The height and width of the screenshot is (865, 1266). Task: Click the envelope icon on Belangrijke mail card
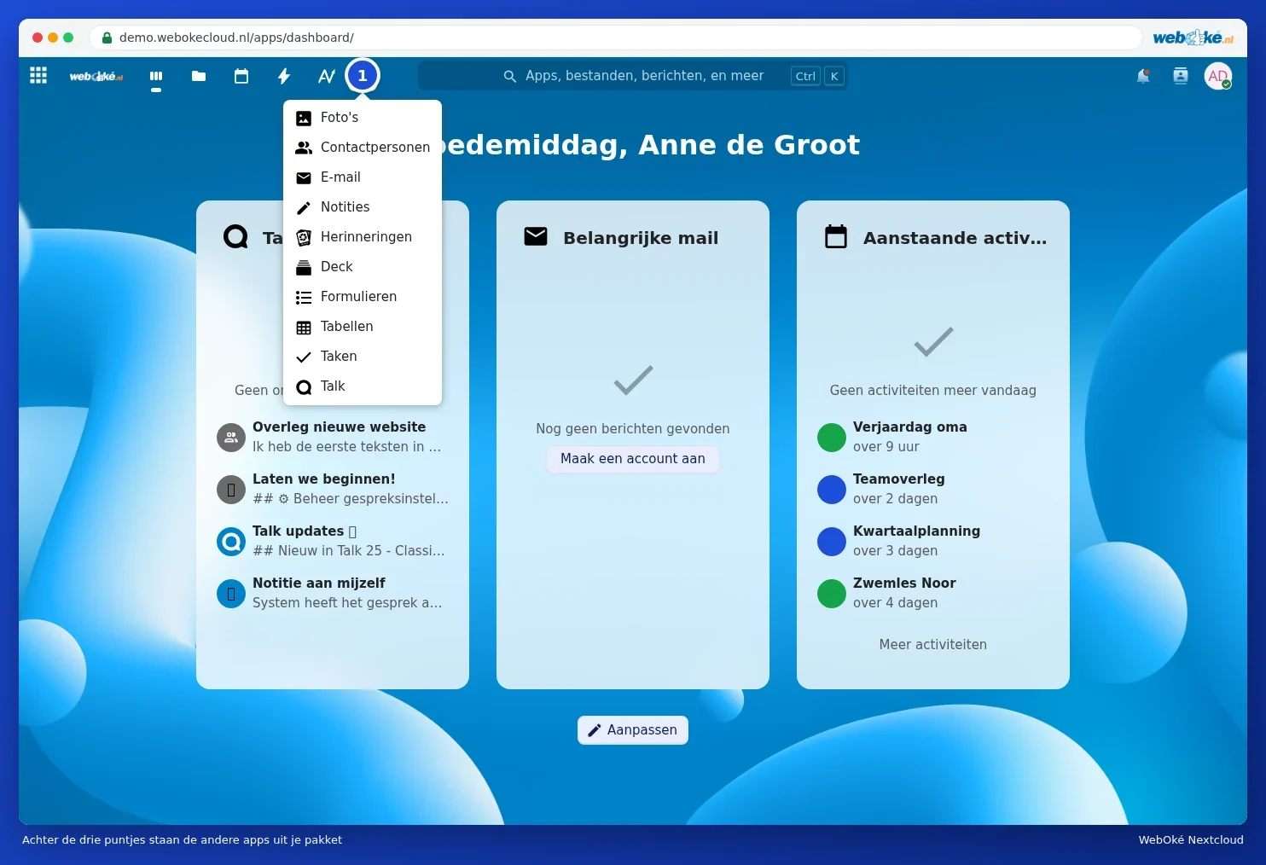pos(536,236)
